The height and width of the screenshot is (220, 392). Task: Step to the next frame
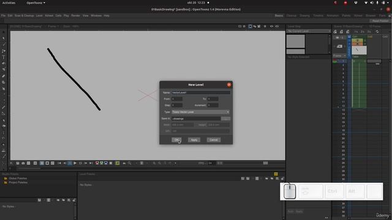point(86,163)
